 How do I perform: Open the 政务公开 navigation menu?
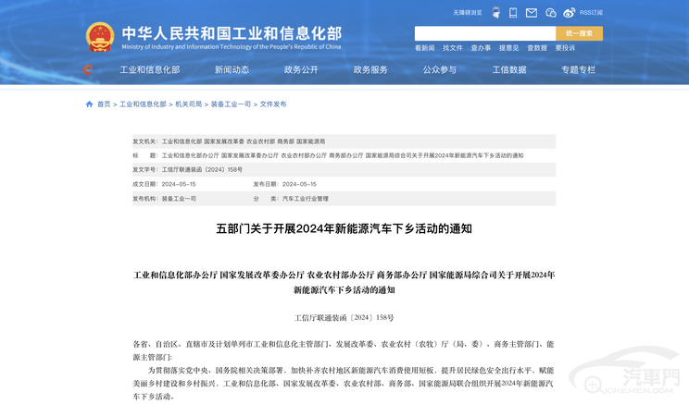tap(301, 69)
